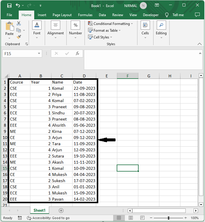Click the Save icon in title bar
The height and width of the screenshot is (222, 205).
point(9,6)
